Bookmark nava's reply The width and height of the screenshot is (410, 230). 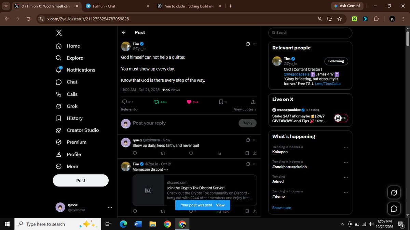coord(247,153)
